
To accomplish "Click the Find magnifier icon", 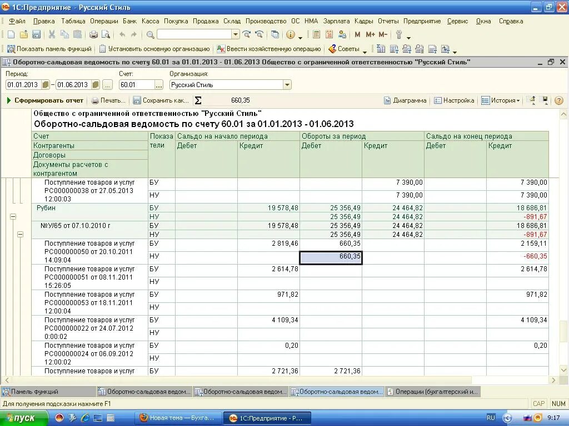I will (150, 34).
